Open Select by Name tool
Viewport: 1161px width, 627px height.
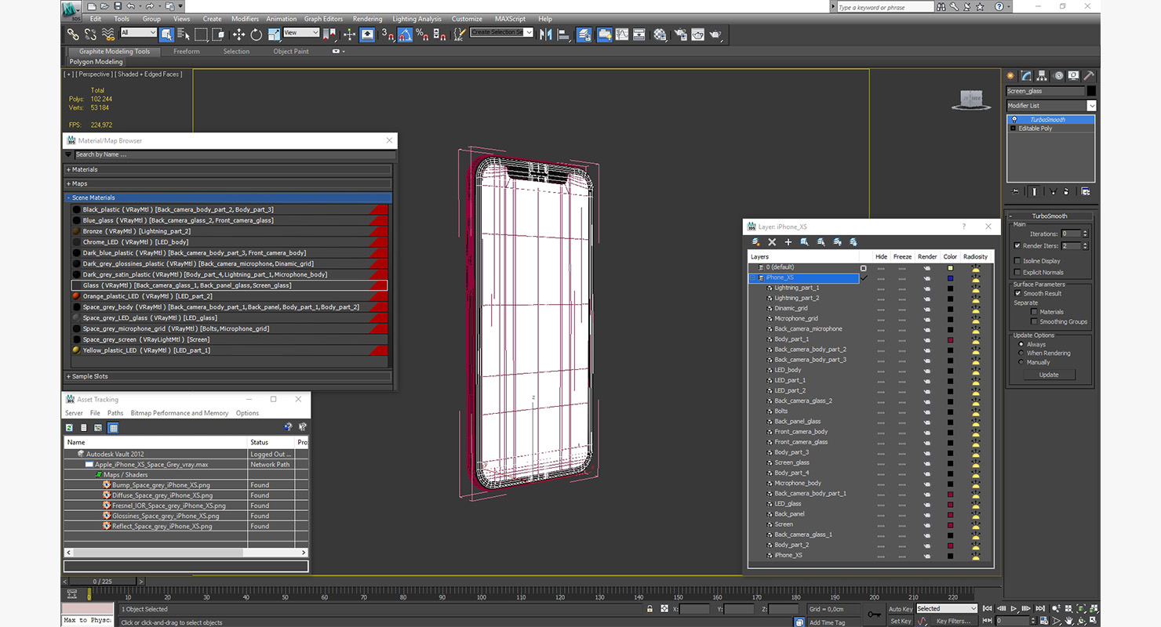184,34
